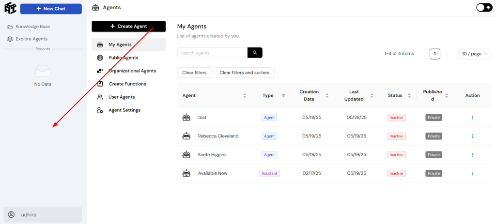
Task: Click Inactive status in test row
Action: (396, 118)
